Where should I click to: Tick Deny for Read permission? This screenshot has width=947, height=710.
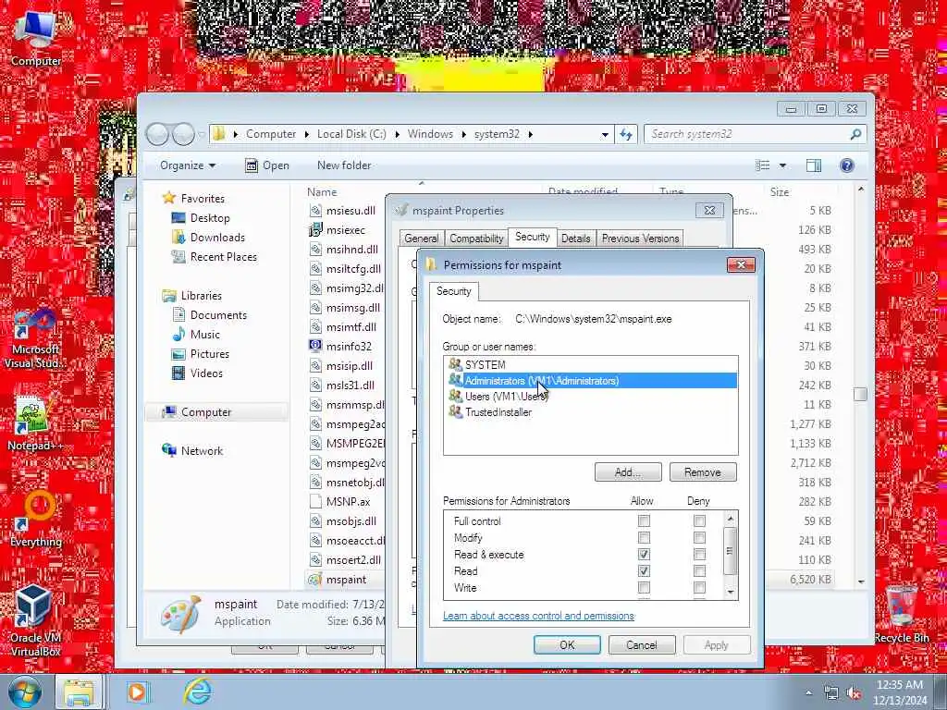pos(699,570)
